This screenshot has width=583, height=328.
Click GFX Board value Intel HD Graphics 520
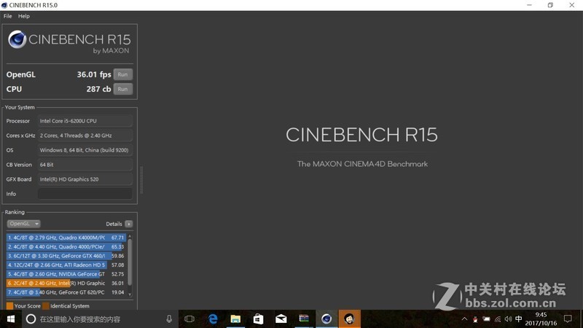[85, 179]
